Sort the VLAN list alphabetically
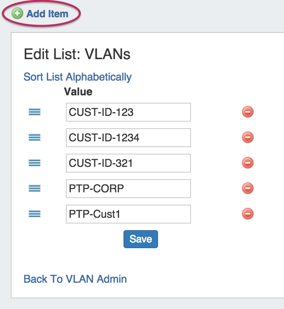The image size is (284, 309). (x=78, y=77)
